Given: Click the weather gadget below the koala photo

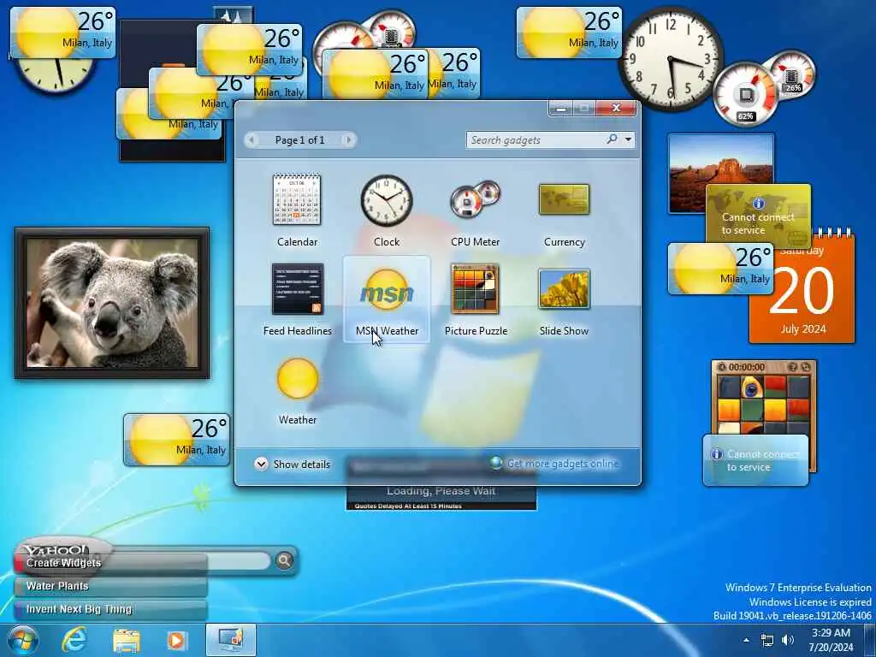Looking at the screenshot, I should pos(176,440).
